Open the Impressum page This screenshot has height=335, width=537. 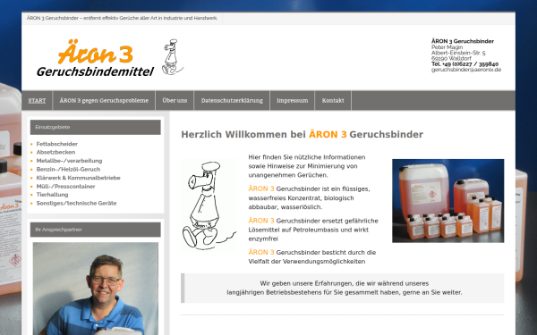[x=292, y=100]
